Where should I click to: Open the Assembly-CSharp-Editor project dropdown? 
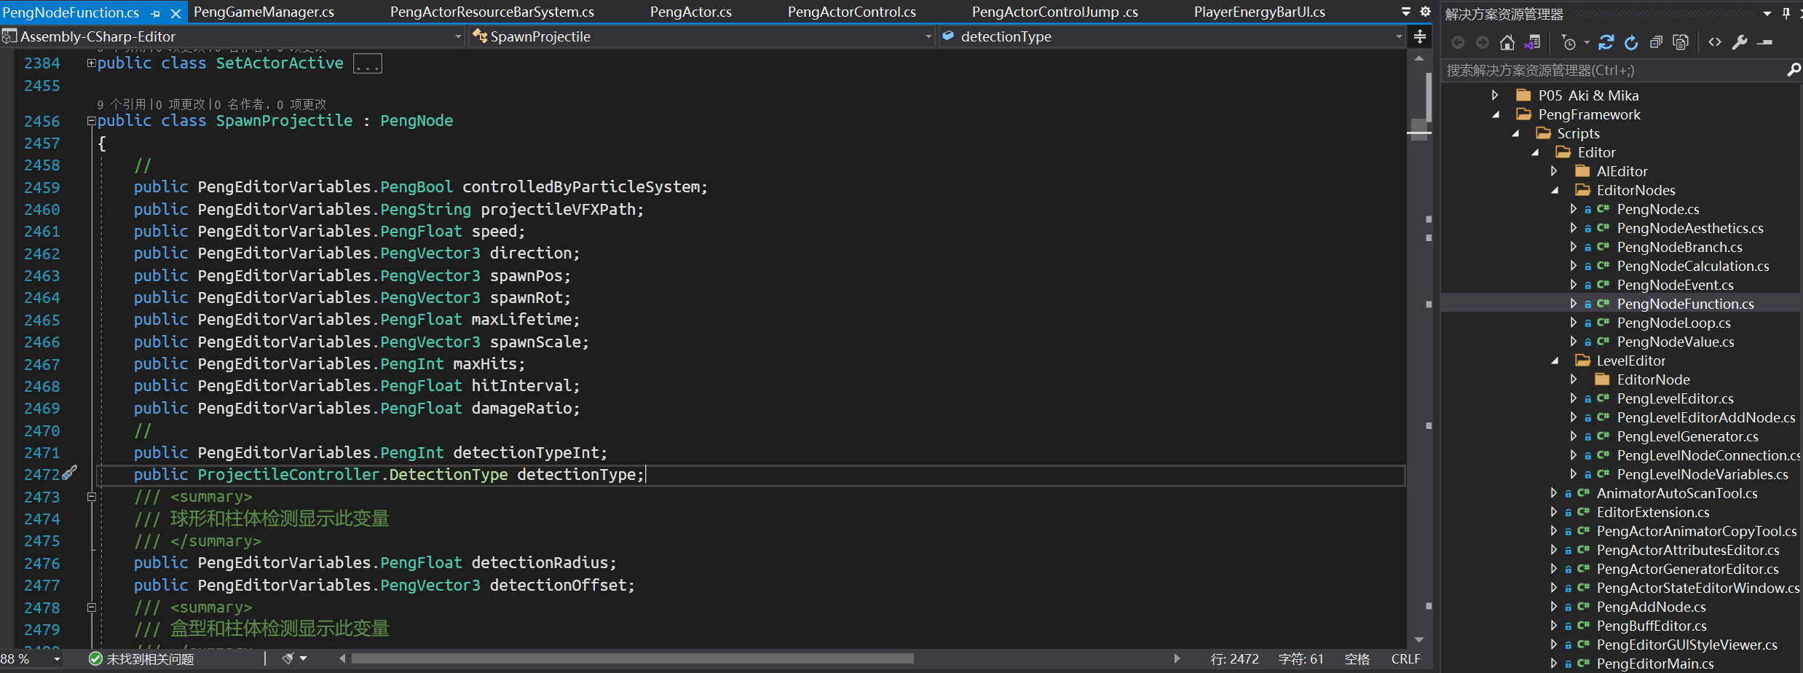[x=458, y=36]
